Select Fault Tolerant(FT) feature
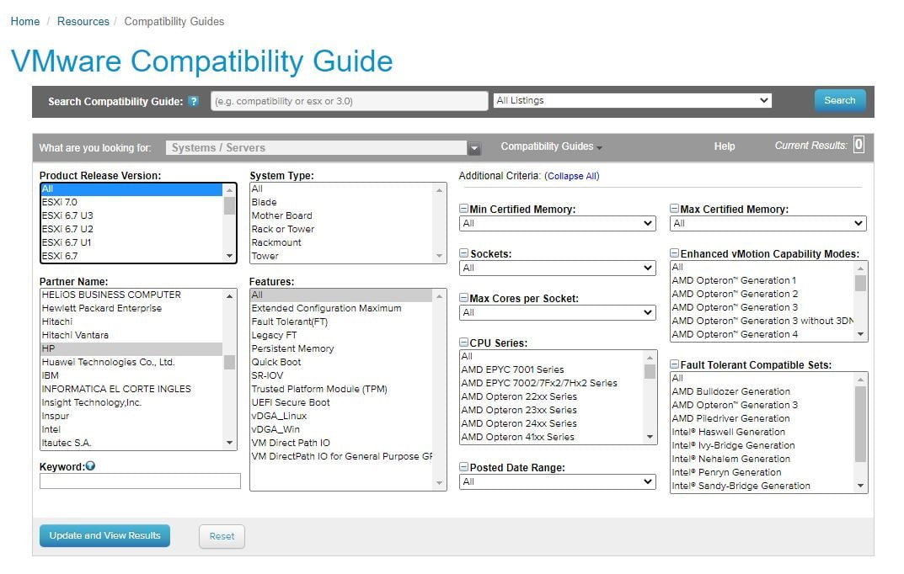Screen dimensions: 904x574 coord(341,322)
